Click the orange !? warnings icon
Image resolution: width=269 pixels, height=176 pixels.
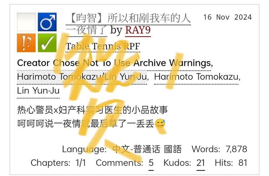26,43
